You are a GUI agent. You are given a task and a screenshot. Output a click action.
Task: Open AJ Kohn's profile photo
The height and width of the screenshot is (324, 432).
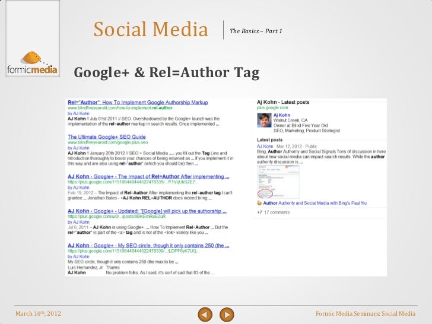pyautogui.click(x=264, y=120)
